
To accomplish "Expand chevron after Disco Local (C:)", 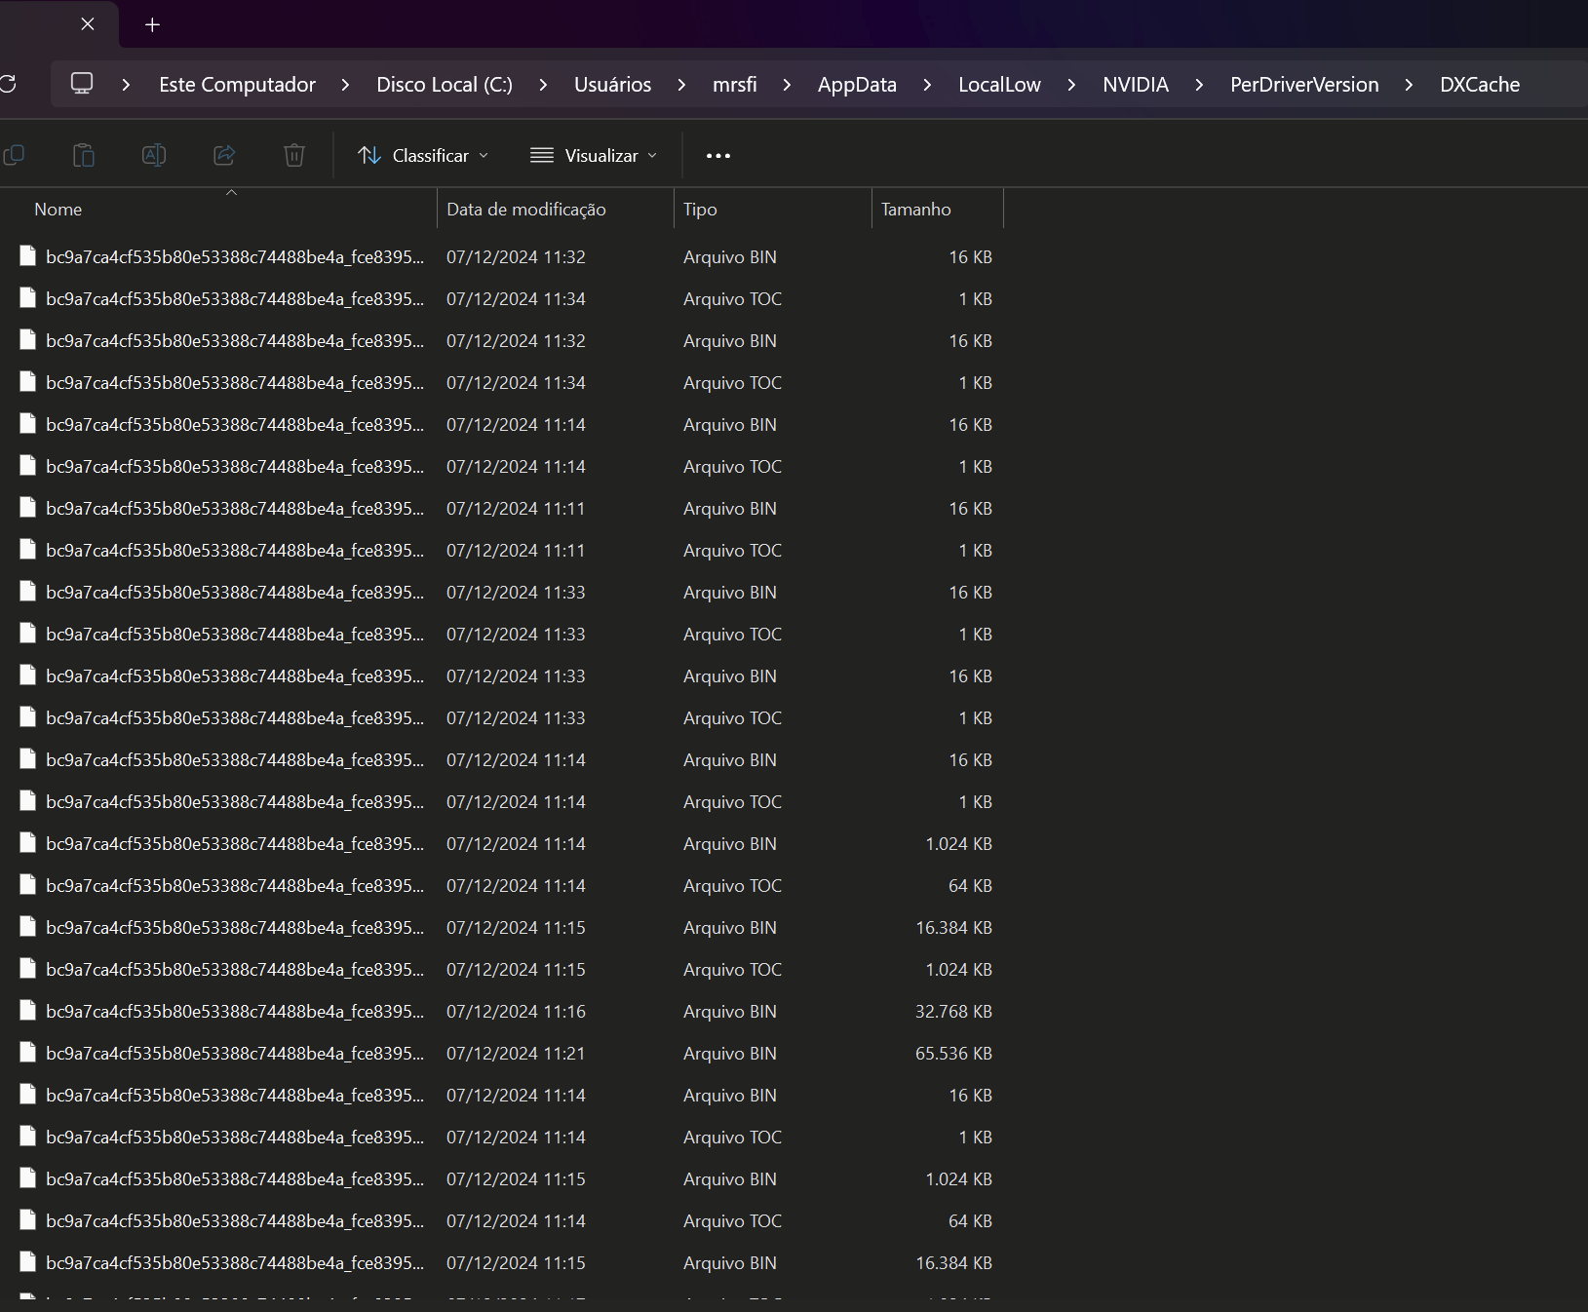I will pos(543,85).
